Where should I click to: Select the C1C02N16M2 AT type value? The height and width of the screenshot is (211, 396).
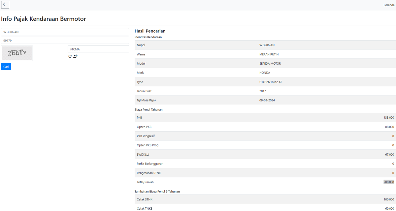271,82
